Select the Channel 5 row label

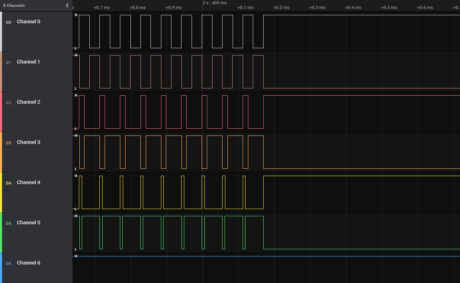(29, 223)
